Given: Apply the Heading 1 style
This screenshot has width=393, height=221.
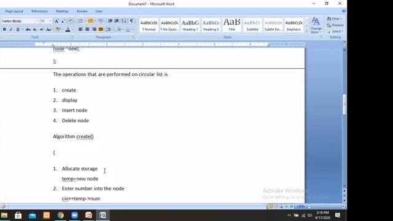Looking at the screenshot, I should (190, 25).
